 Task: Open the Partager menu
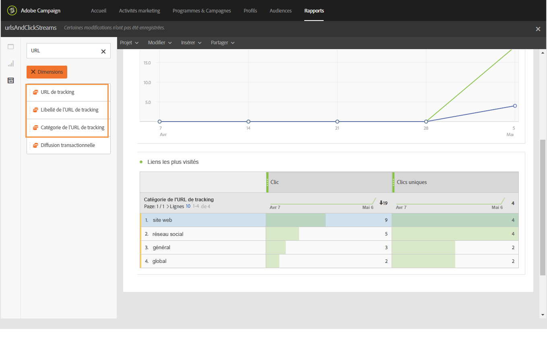[223, 43]
